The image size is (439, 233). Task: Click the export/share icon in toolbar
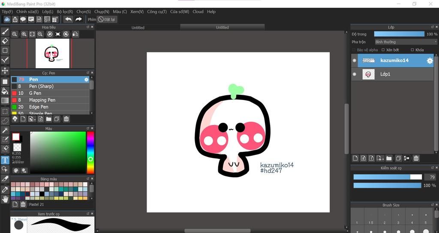(15, 19)
